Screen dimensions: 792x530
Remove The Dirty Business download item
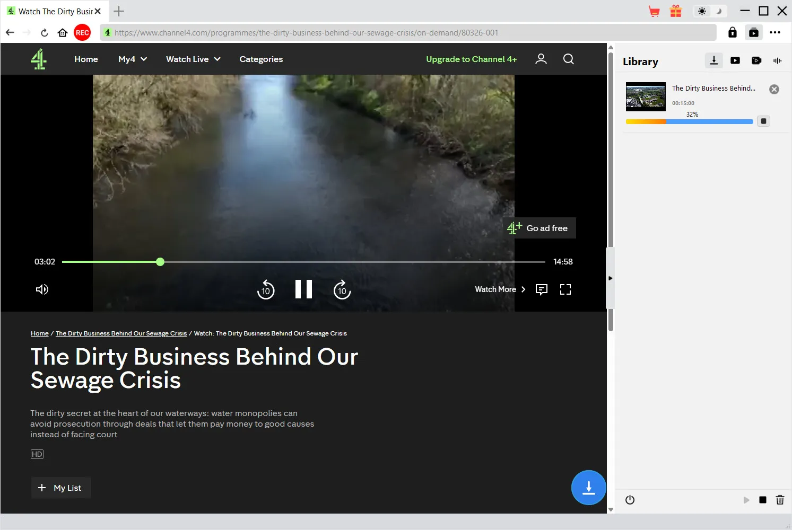click(774, 89)
